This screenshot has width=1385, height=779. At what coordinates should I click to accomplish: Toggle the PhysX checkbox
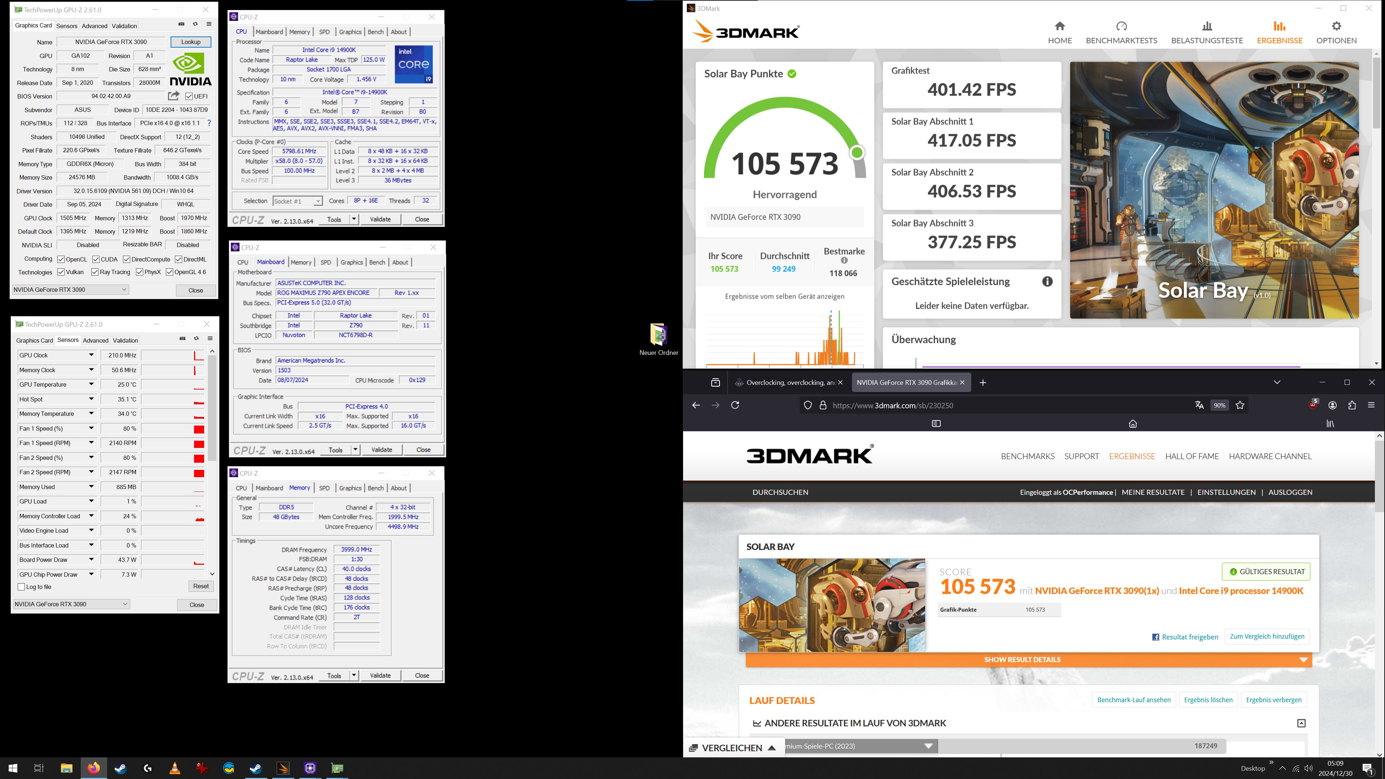click(x=140, y=272)
